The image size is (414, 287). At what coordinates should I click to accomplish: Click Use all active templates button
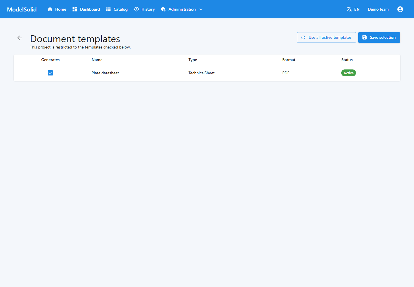326,37
